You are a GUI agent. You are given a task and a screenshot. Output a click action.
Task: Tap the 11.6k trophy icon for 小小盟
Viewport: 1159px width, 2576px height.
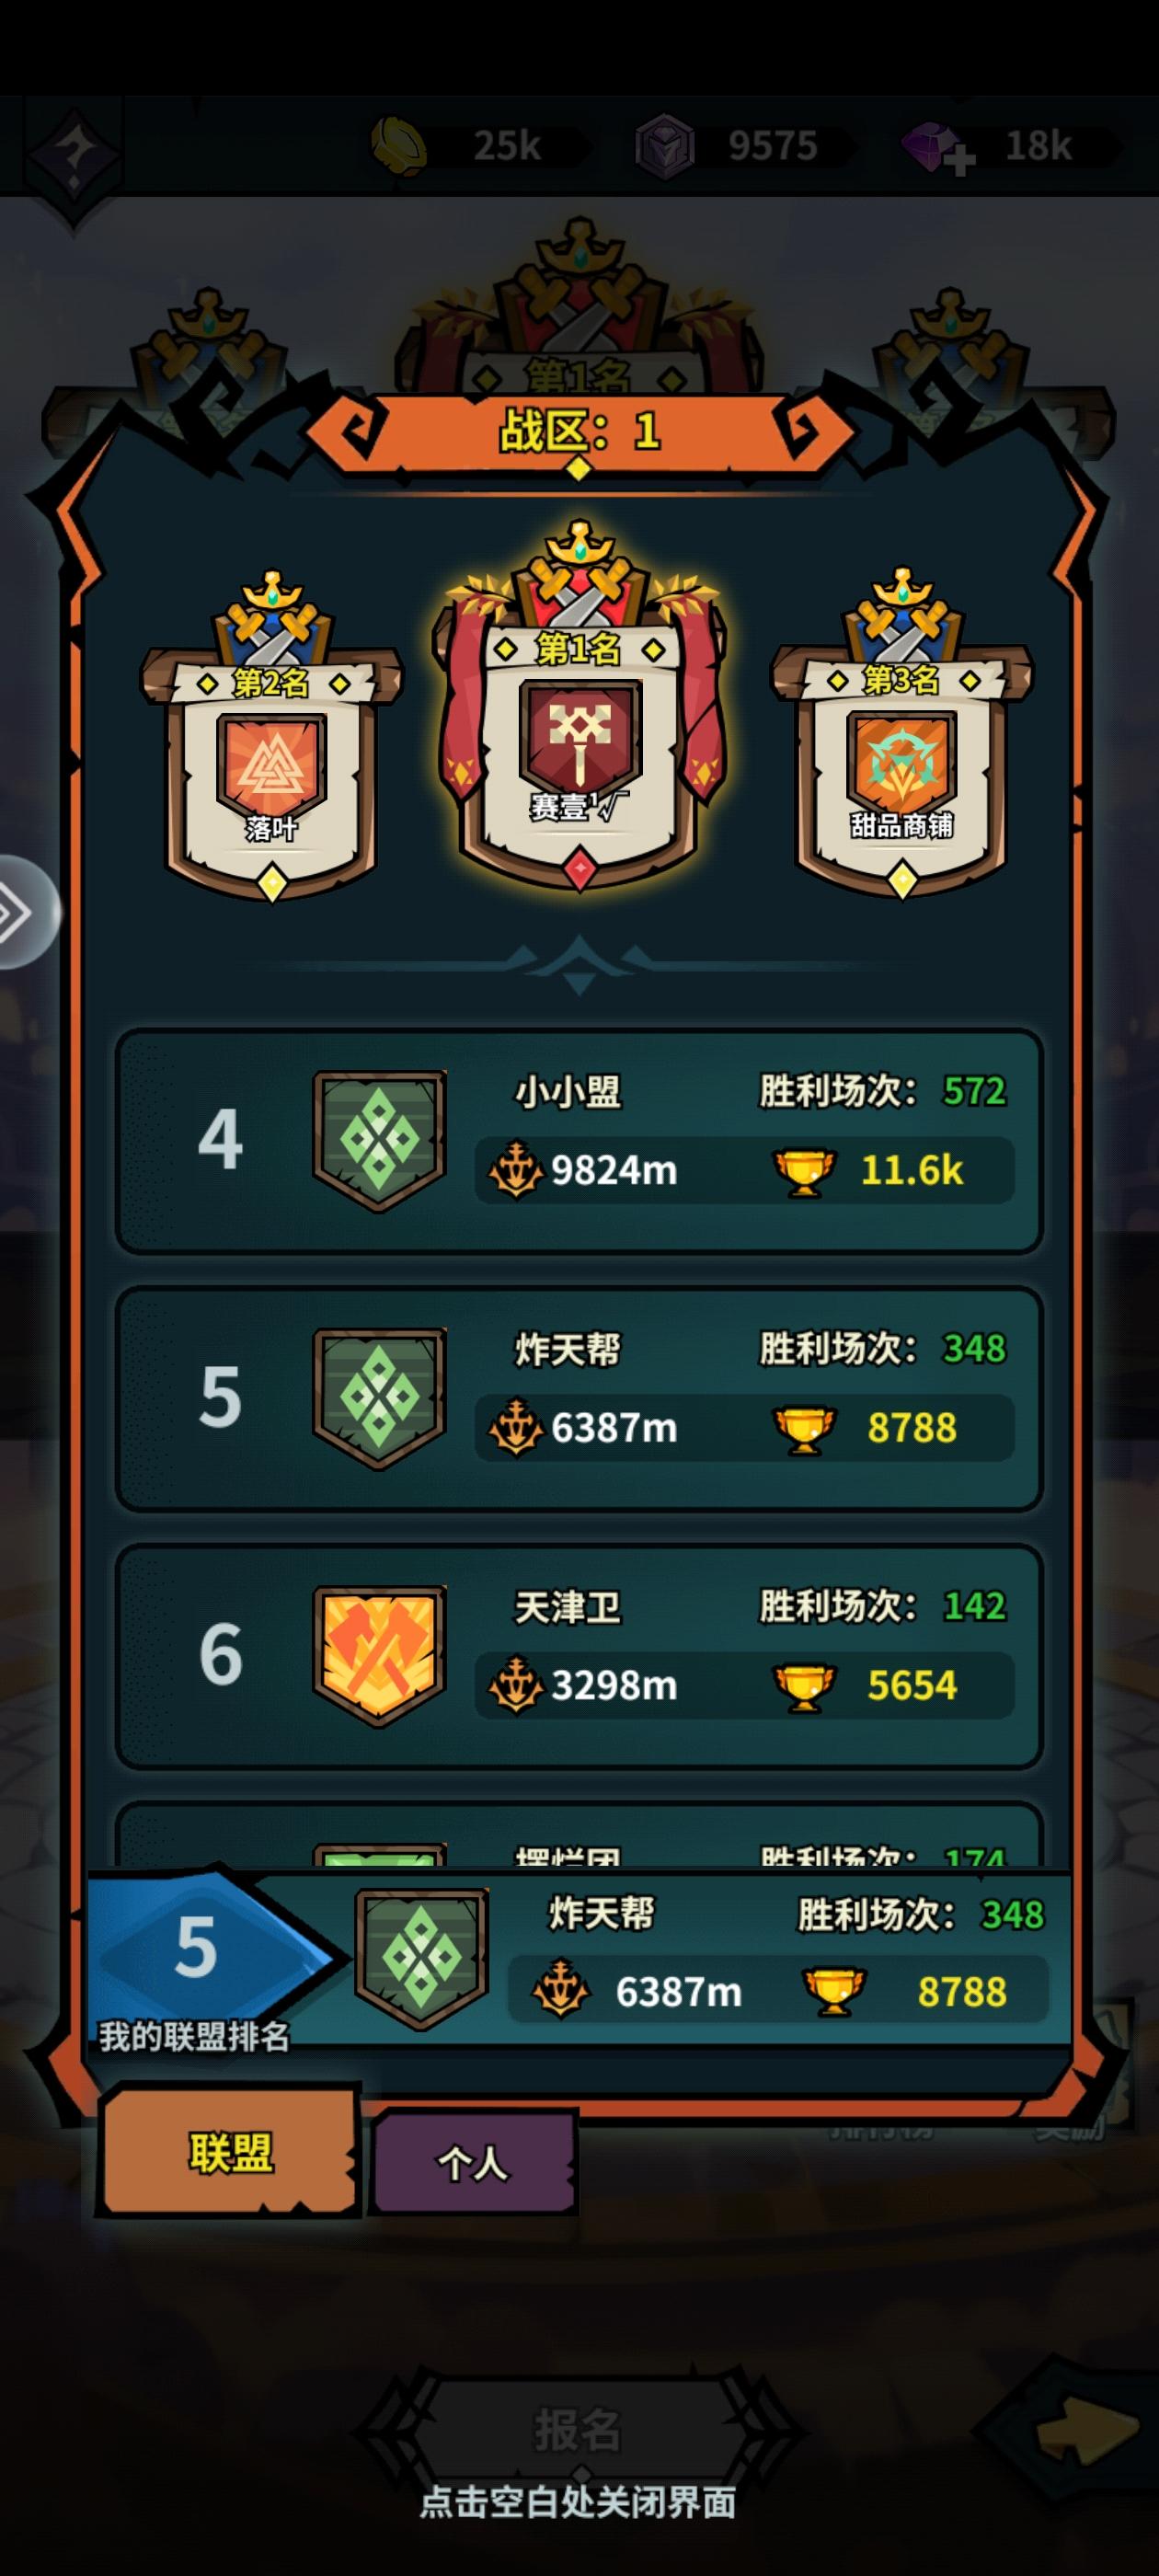(x=804, y=1170)
